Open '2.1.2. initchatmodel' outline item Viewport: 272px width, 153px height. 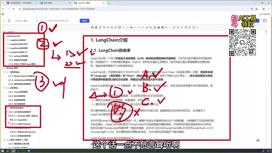[x=22, y=80]
